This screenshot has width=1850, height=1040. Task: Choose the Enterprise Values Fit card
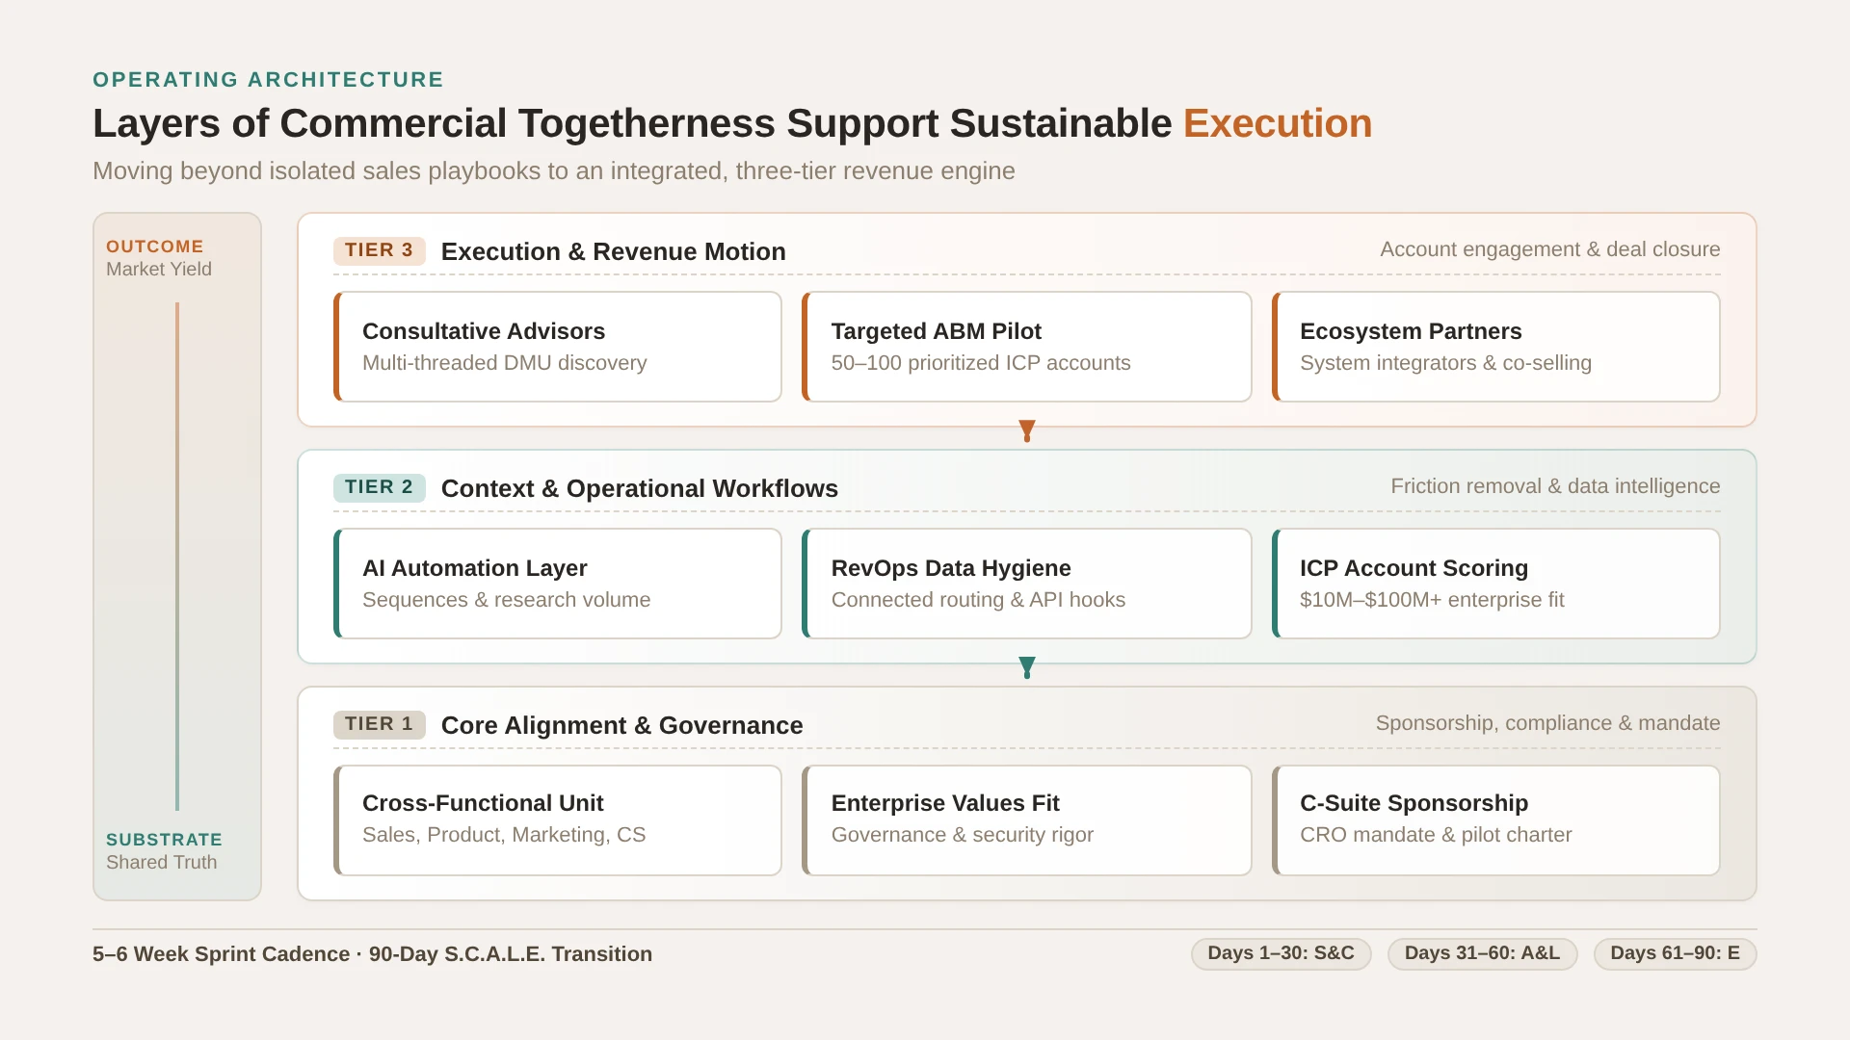click(1026, 820)
